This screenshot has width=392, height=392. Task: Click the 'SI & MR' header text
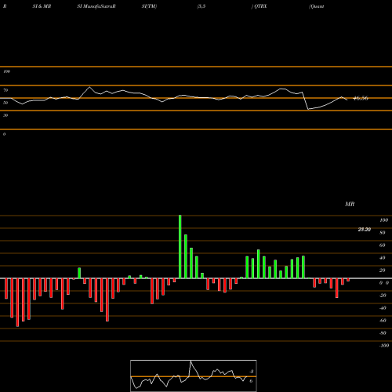coord(42,6)
